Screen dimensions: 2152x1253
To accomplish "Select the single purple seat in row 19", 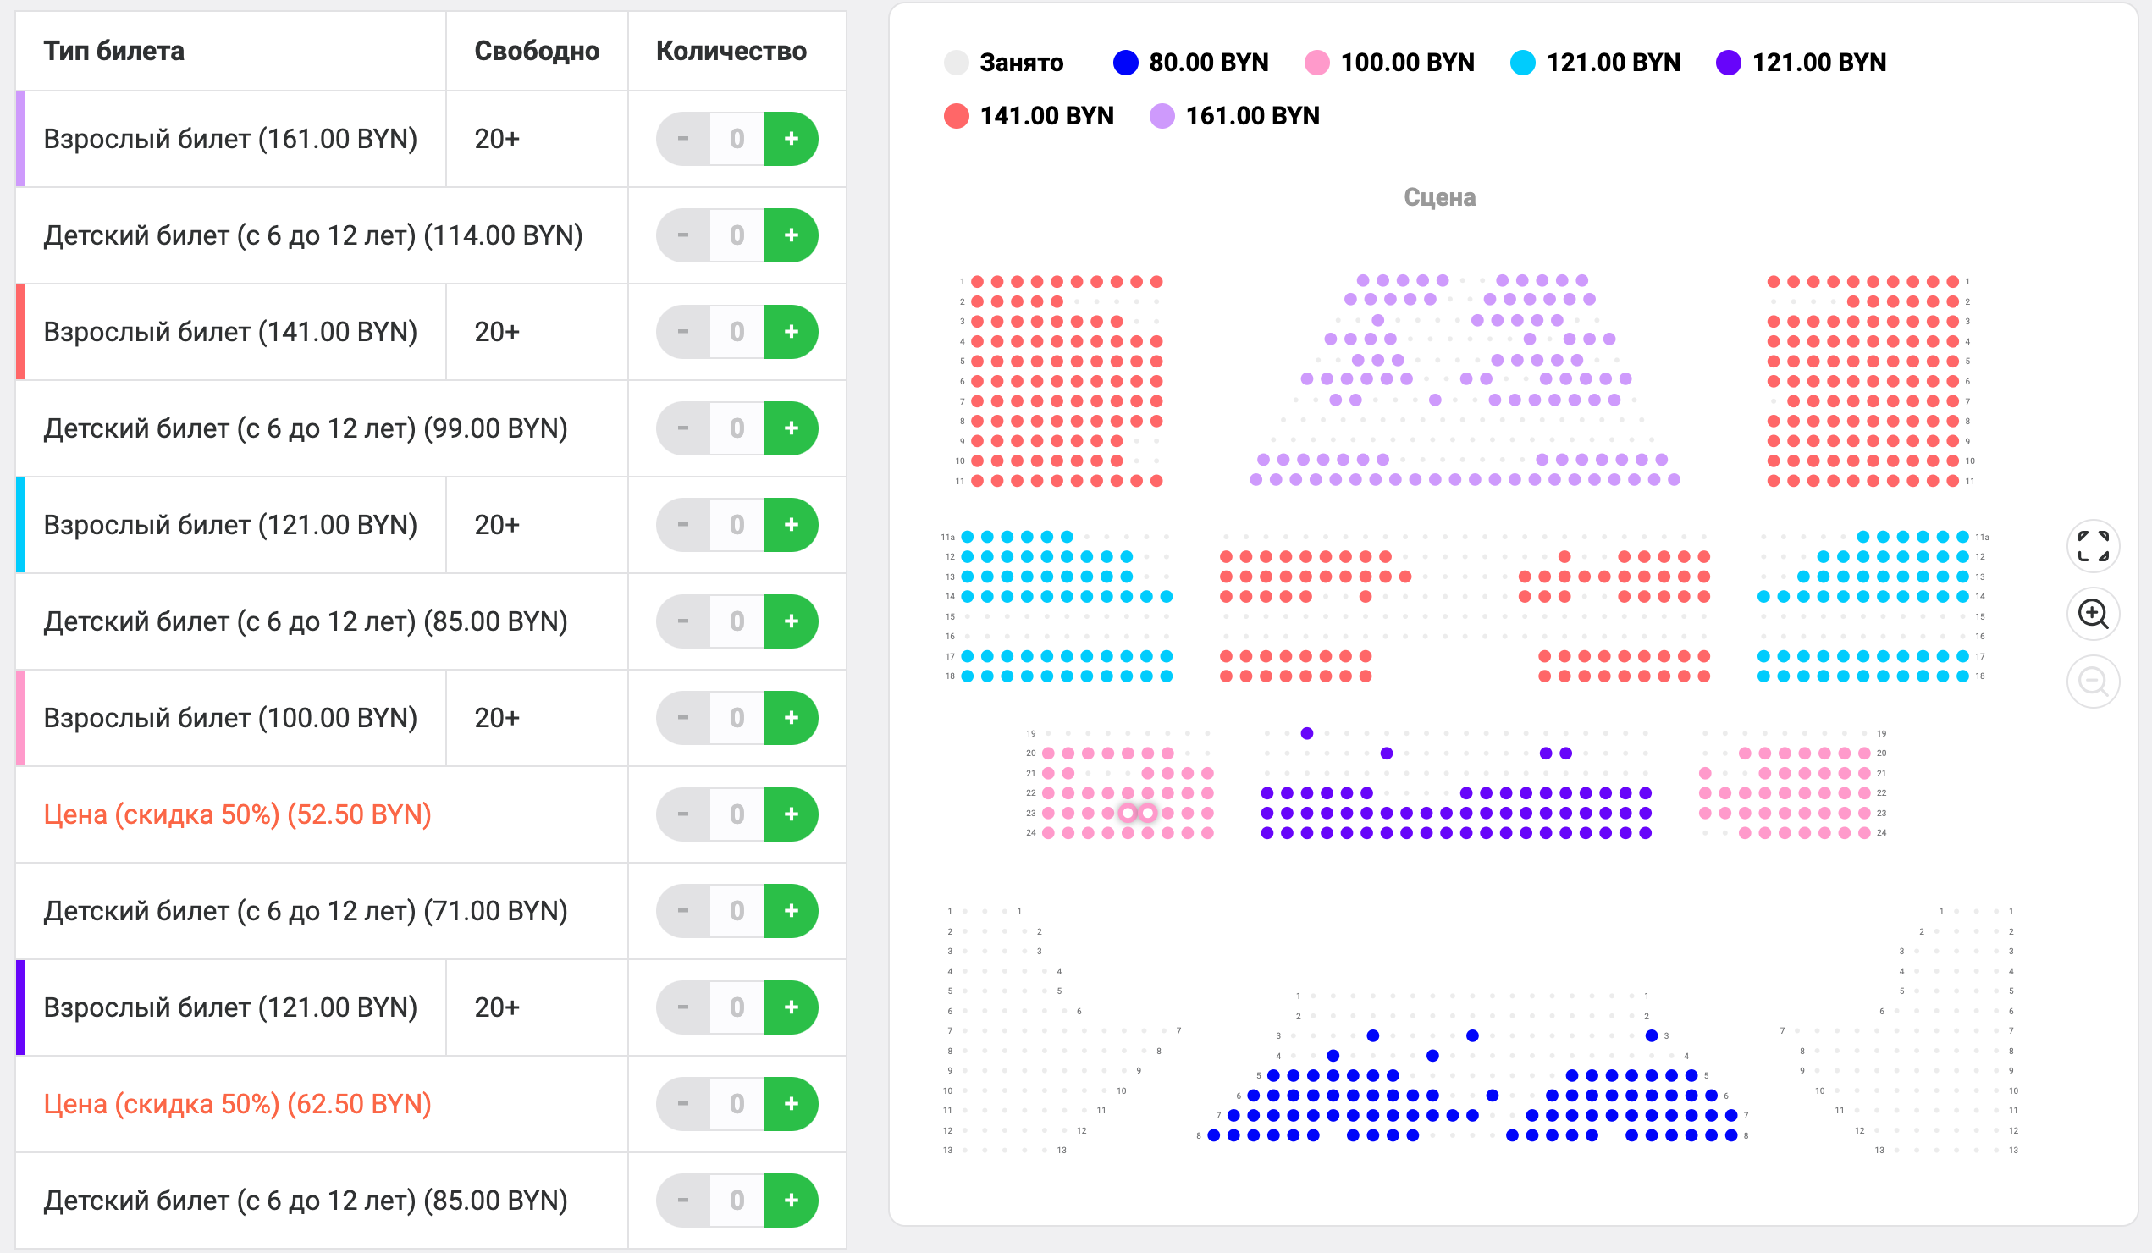I will pos(1306,733).
